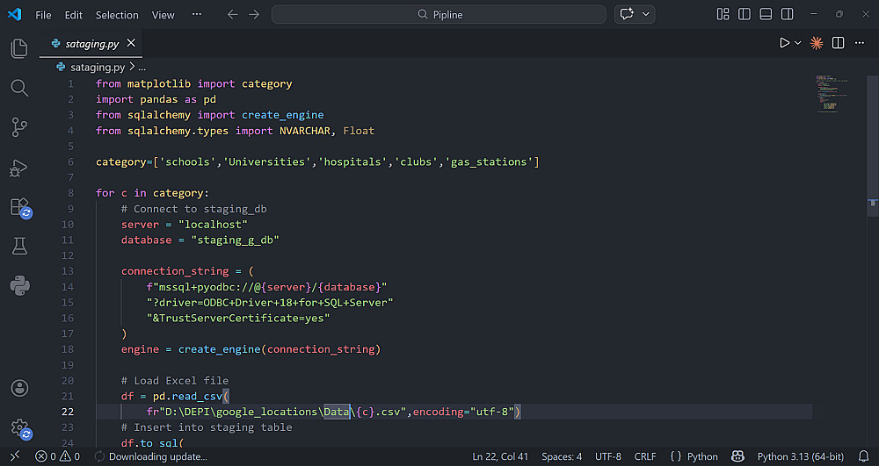879x466 pixels.
Task: Open the Source Control view
Action: (18, 127)
